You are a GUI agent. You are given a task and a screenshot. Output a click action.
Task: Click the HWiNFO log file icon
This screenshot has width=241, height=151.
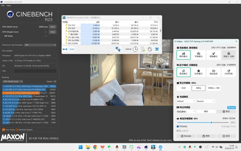(143, 49)
